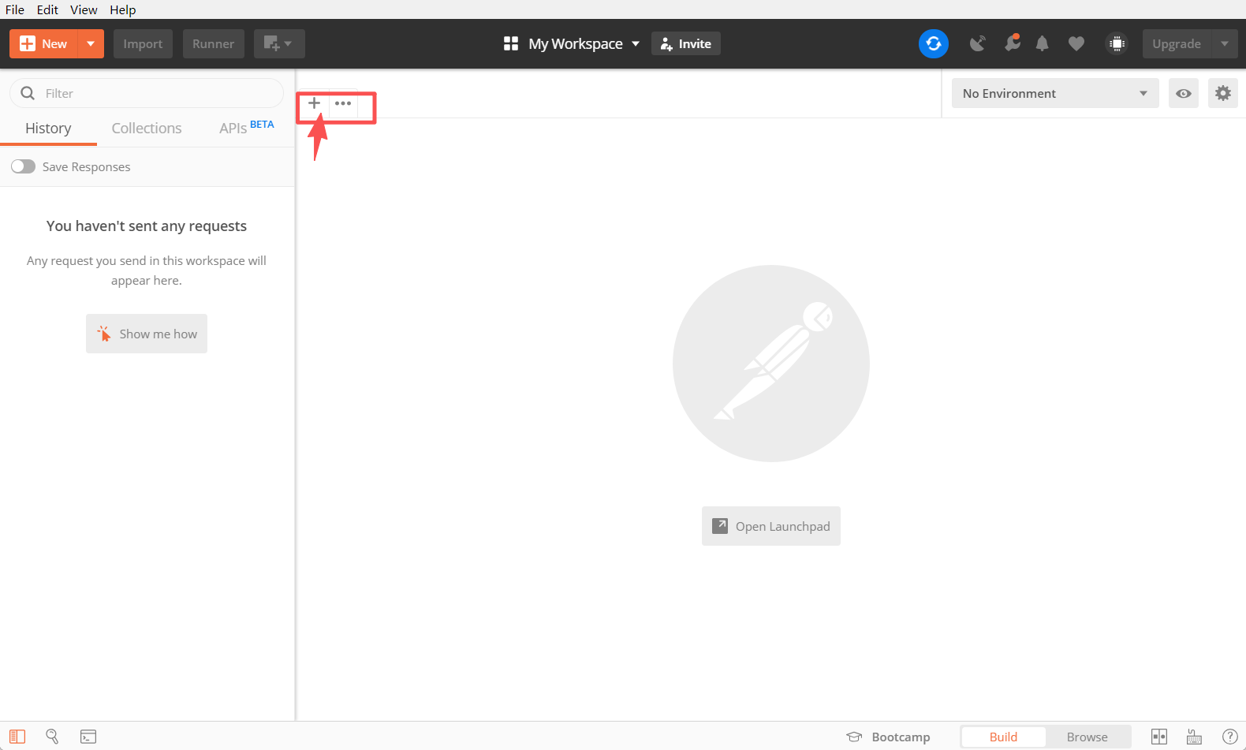The image size is (1246, 750).
Task: Open Bootcamp lessons
Action: (x=888, y=737)
